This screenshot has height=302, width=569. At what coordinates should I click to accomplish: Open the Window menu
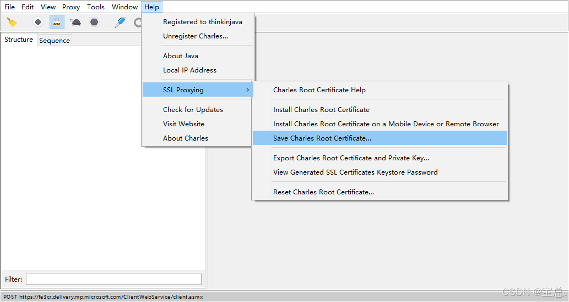click(125, 7)
